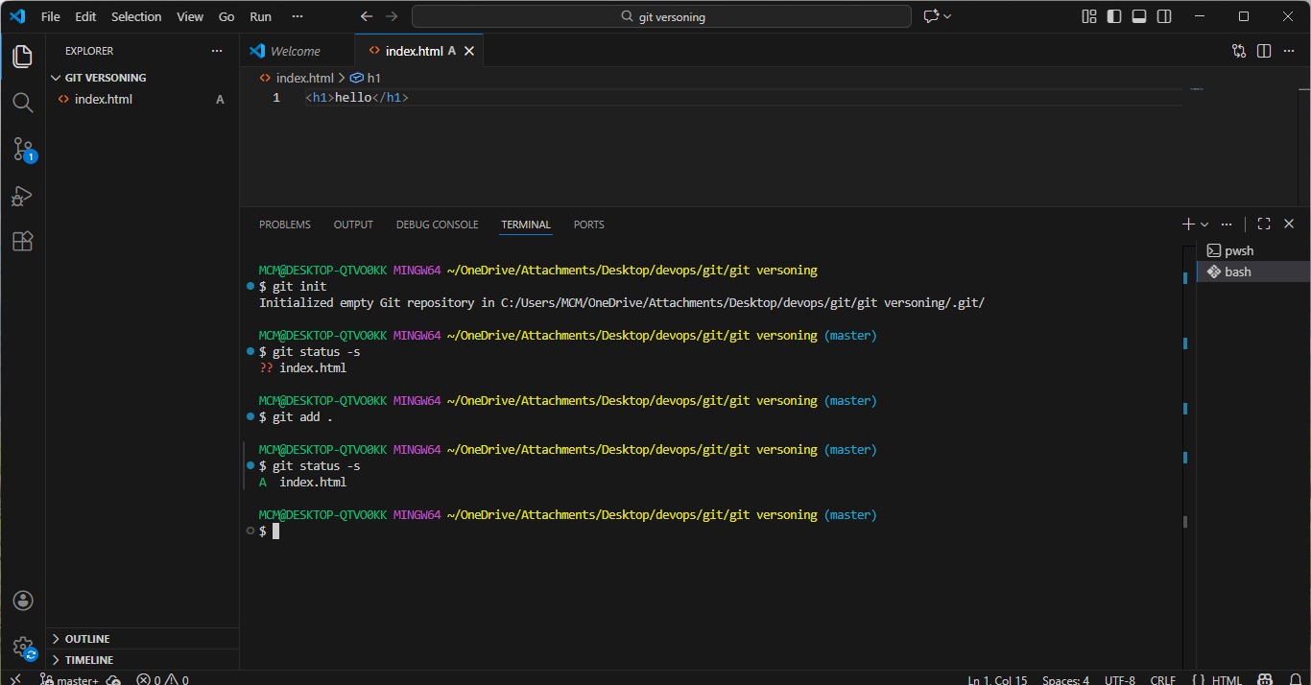Open editor More Actions ellipsis
Viewport: 1311px width, 685px height.
(x=1289, y=51)
